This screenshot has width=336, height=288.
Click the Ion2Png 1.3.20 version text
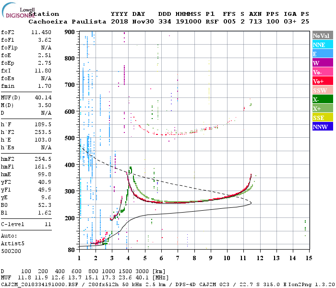click(x=312, y=284)
